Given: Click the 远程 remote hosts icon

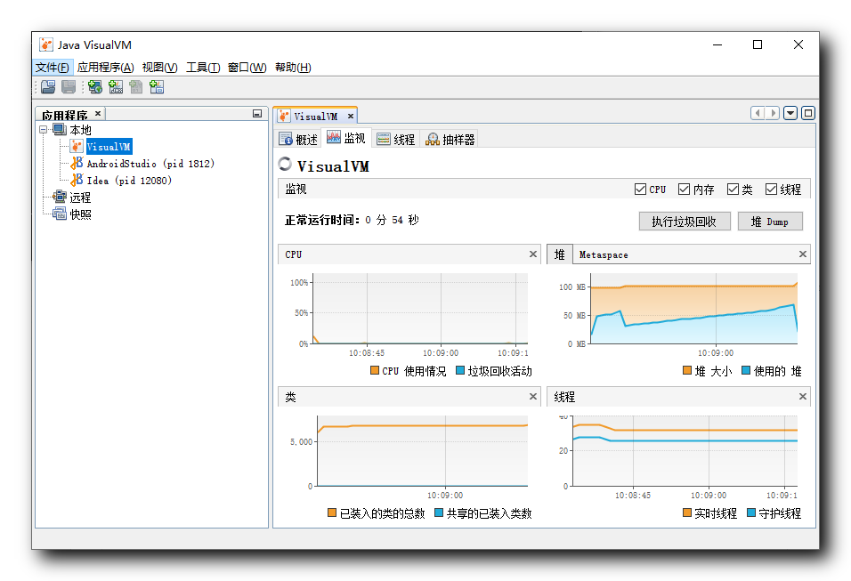Looking at the screenshot, I should [x=59, y=197].
